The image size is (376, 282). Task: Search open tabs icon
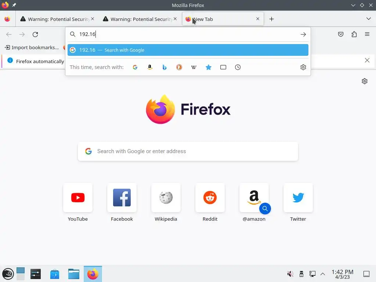[x=223, y=67]
